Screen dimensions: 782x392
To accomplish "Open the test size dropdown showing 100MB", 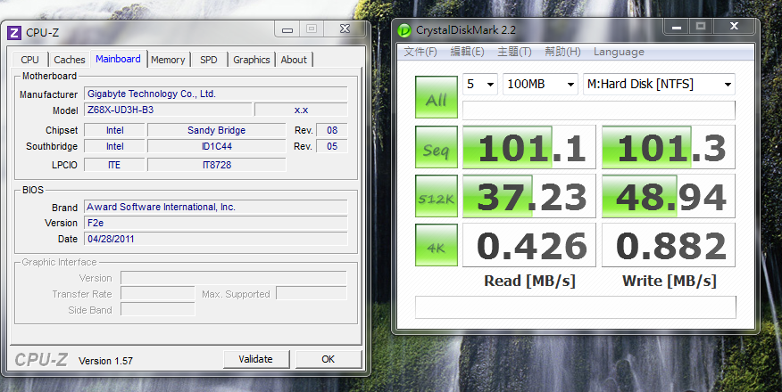I will pos(541,84).
